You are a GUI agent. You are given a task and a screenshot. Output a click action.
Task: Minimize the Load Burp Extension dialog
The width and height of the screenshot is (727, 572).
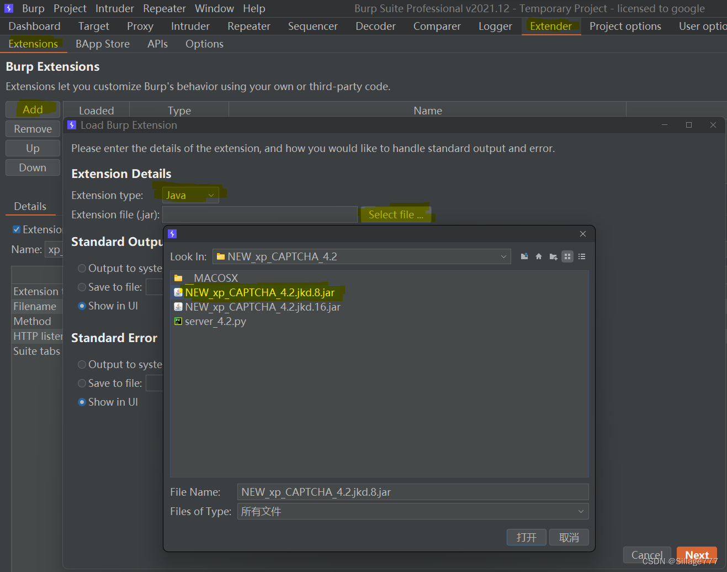665,125
